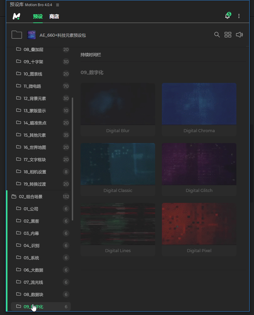Open folder 01_公司
Image resolution: width=254 pixels, height=315 pixels.
[41, 209]
